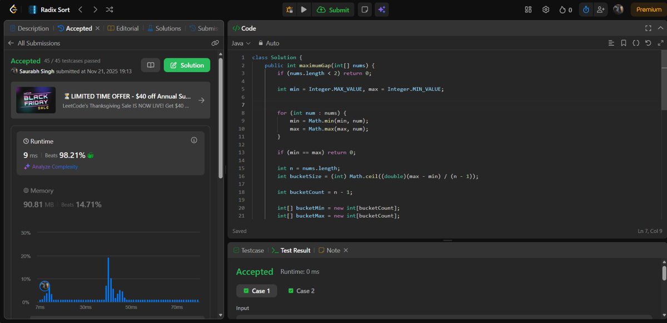
Task: Click the invite person-plus icon
Action: (600, 9)
